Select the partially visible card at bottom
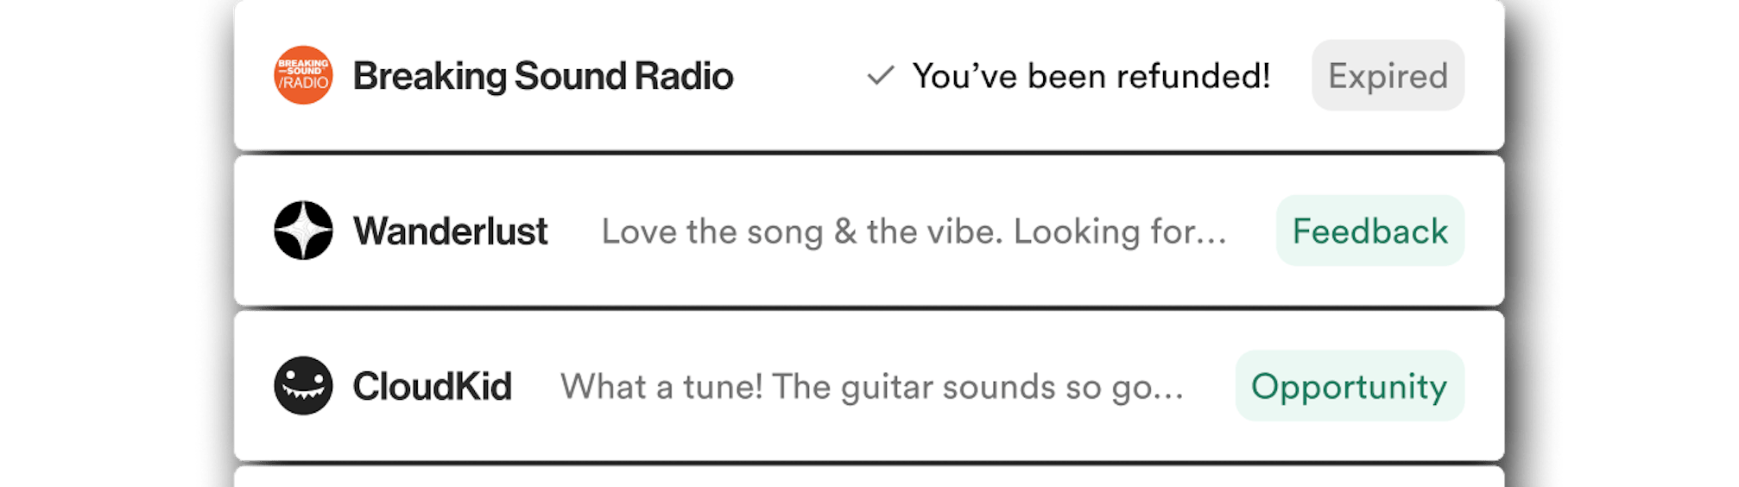This screenshot has width=1739, height=487. tap(869, 478)
